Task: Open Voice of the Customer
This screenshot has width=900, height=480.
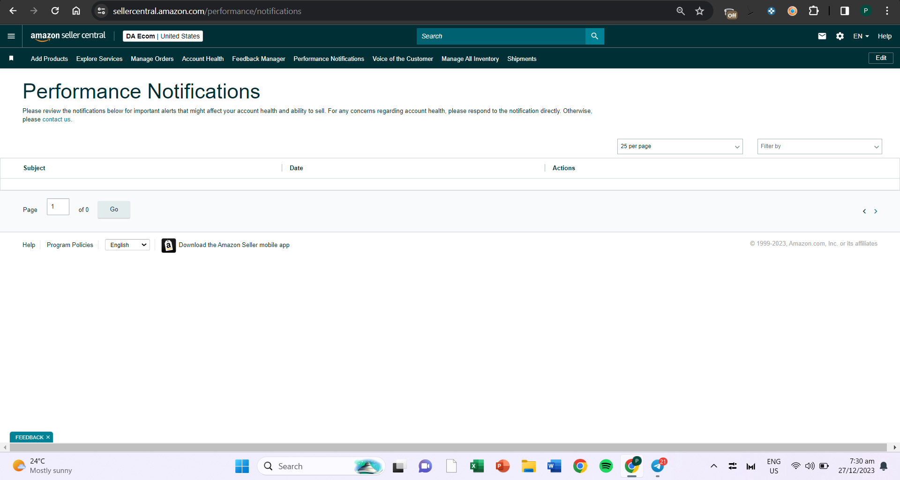Action: pos(403,59)
